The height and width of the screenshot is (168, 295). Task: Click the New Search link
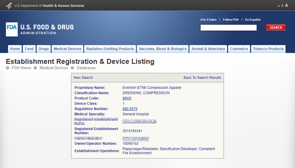pos(83,78)
